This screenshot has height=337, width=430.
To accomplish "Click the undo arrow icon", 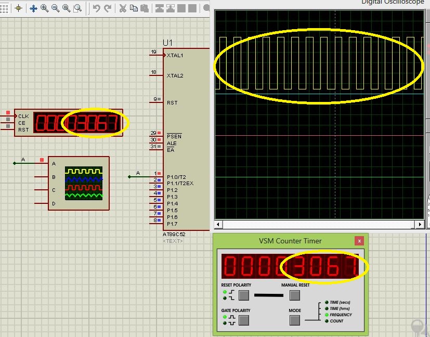I will (x=96, y=8).
